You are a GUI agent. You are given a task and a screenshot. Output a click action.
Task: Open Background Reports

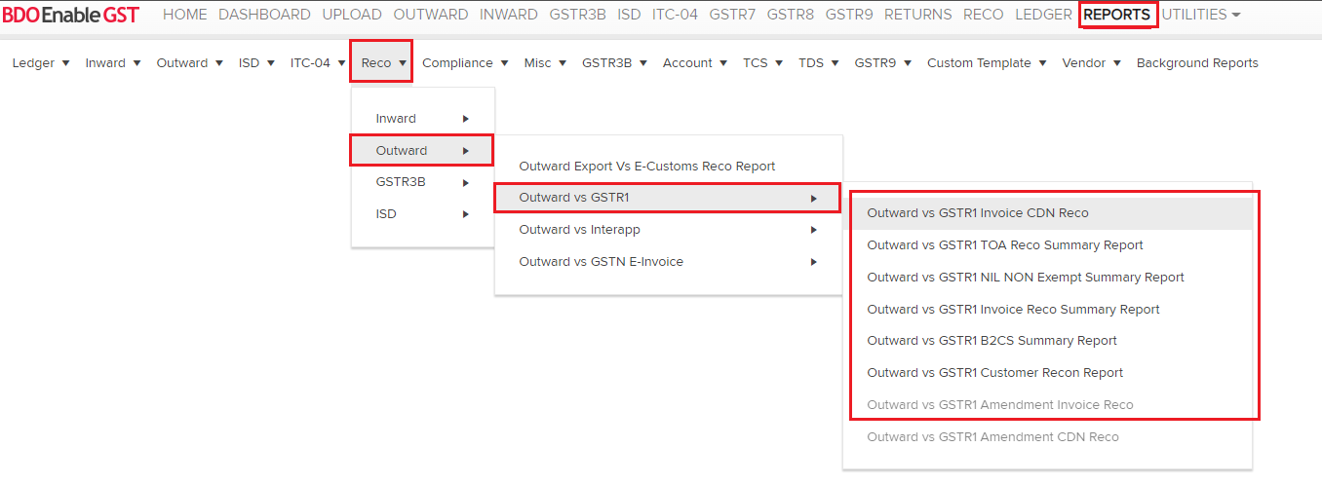click(x=1196, y=63)
